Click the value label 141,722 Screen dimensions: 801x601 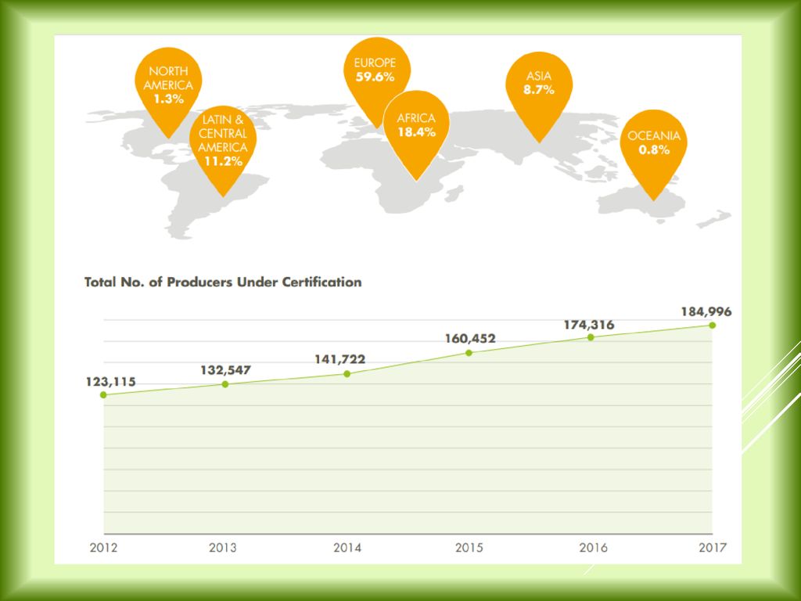340,358
